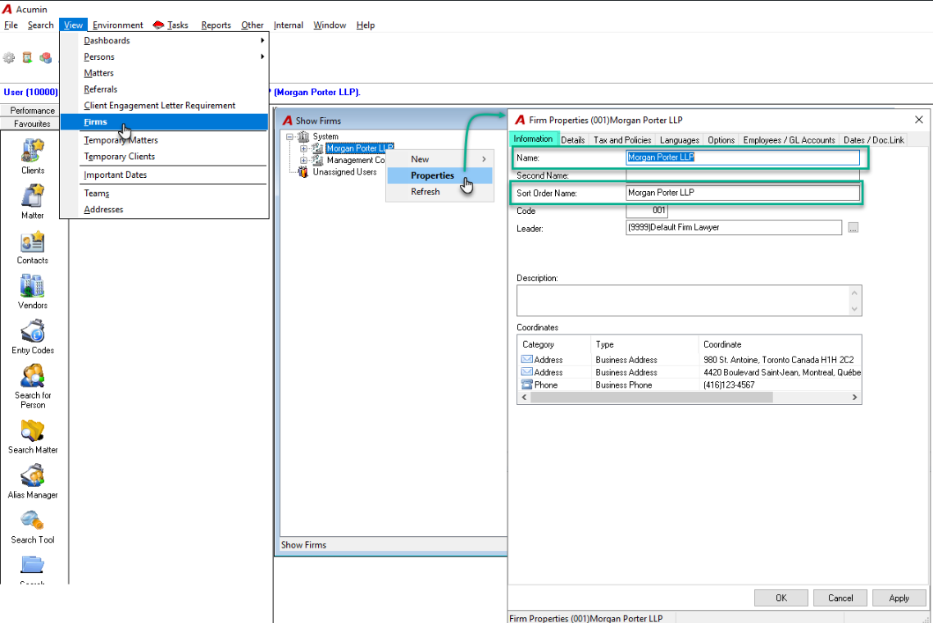
Task: Click the Favourites panel button
Action: (x=32, y=124)
